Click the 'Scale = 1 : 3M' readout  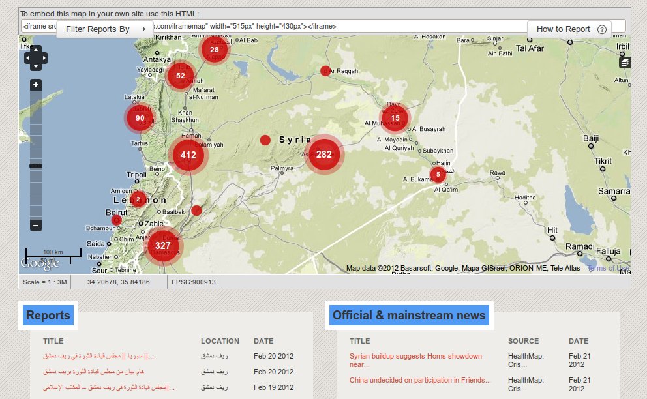tap(44, 282)
